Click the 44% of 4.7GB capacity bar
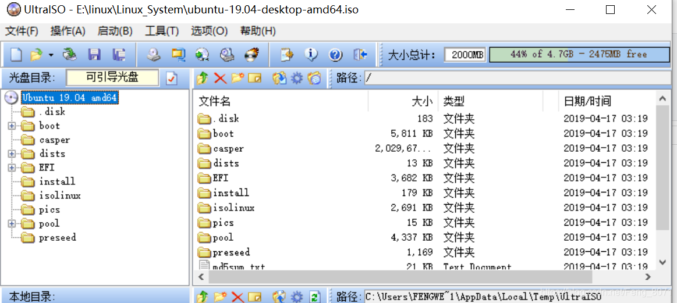677x303 pixels. coord(579,55)
